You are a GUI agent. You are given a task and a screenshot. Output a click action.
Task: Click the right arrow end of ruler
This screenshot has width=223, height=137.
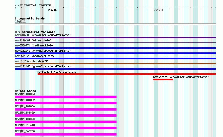215,8
